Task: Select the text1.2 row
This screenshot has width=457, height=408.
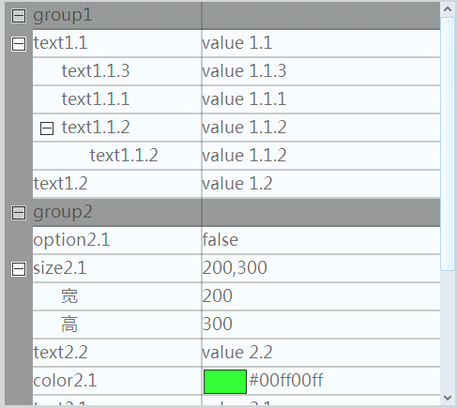Action: 236,184
